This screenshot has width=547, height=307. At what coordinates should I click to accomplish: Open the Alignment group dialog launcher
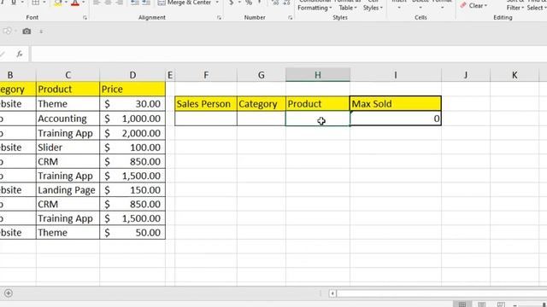[219, 18]
